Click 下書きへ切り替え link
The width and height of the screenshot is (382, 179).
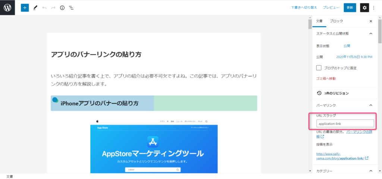pyautogui.click(x=304, y=8)
